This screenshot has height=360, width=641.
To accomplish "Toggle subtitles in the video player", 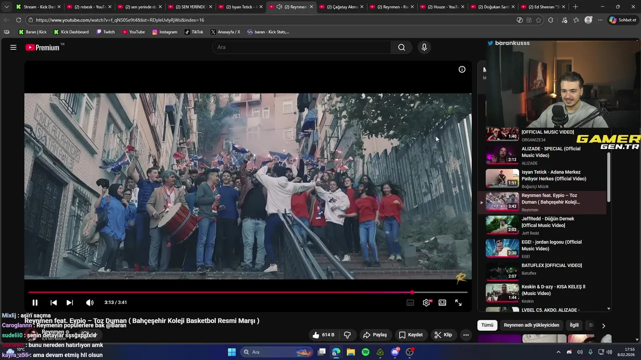I will 410,302.
